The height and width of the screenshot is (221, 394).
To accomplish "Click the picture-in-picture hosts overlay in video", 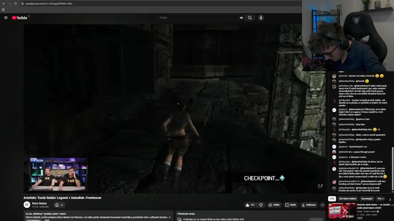I will click(58, 174).
